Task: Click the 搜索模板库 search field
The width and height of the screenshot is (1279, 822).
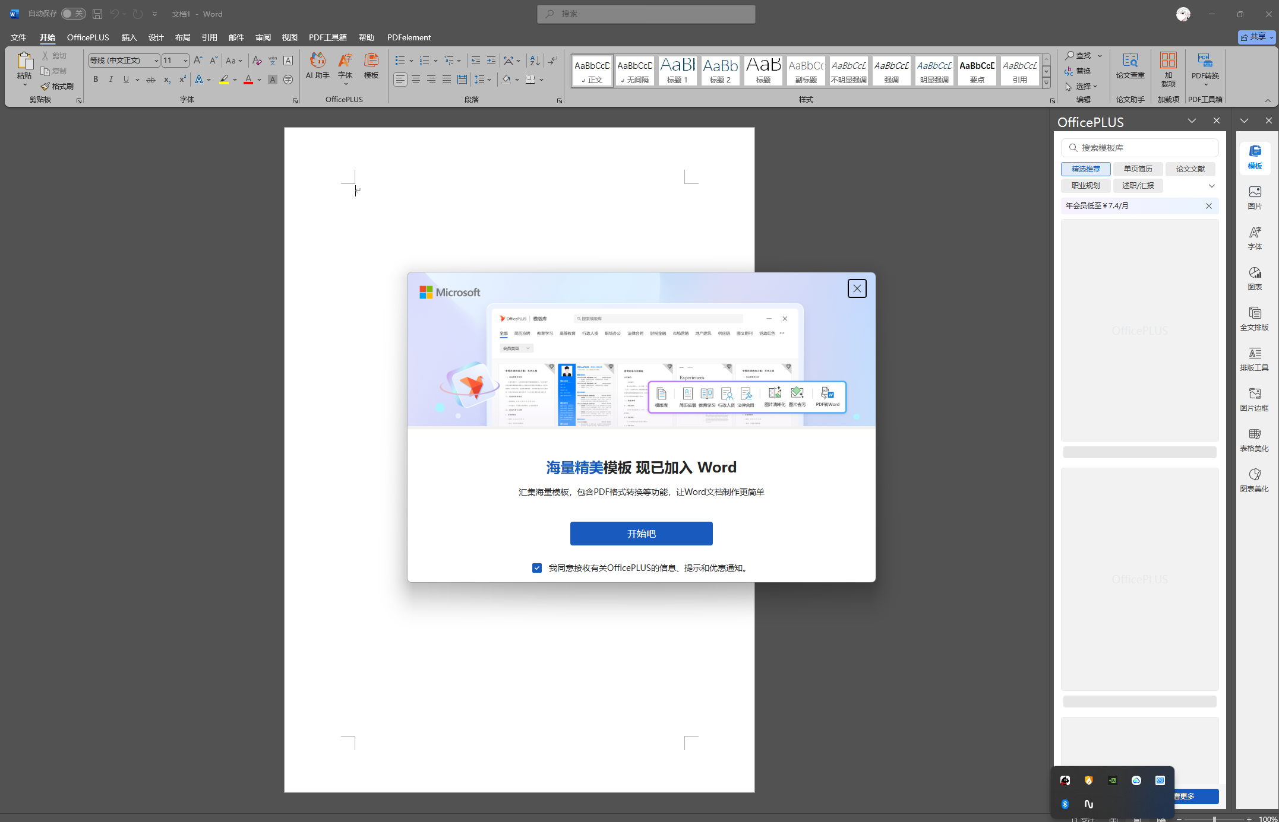Action: (x=1139, y=148)
